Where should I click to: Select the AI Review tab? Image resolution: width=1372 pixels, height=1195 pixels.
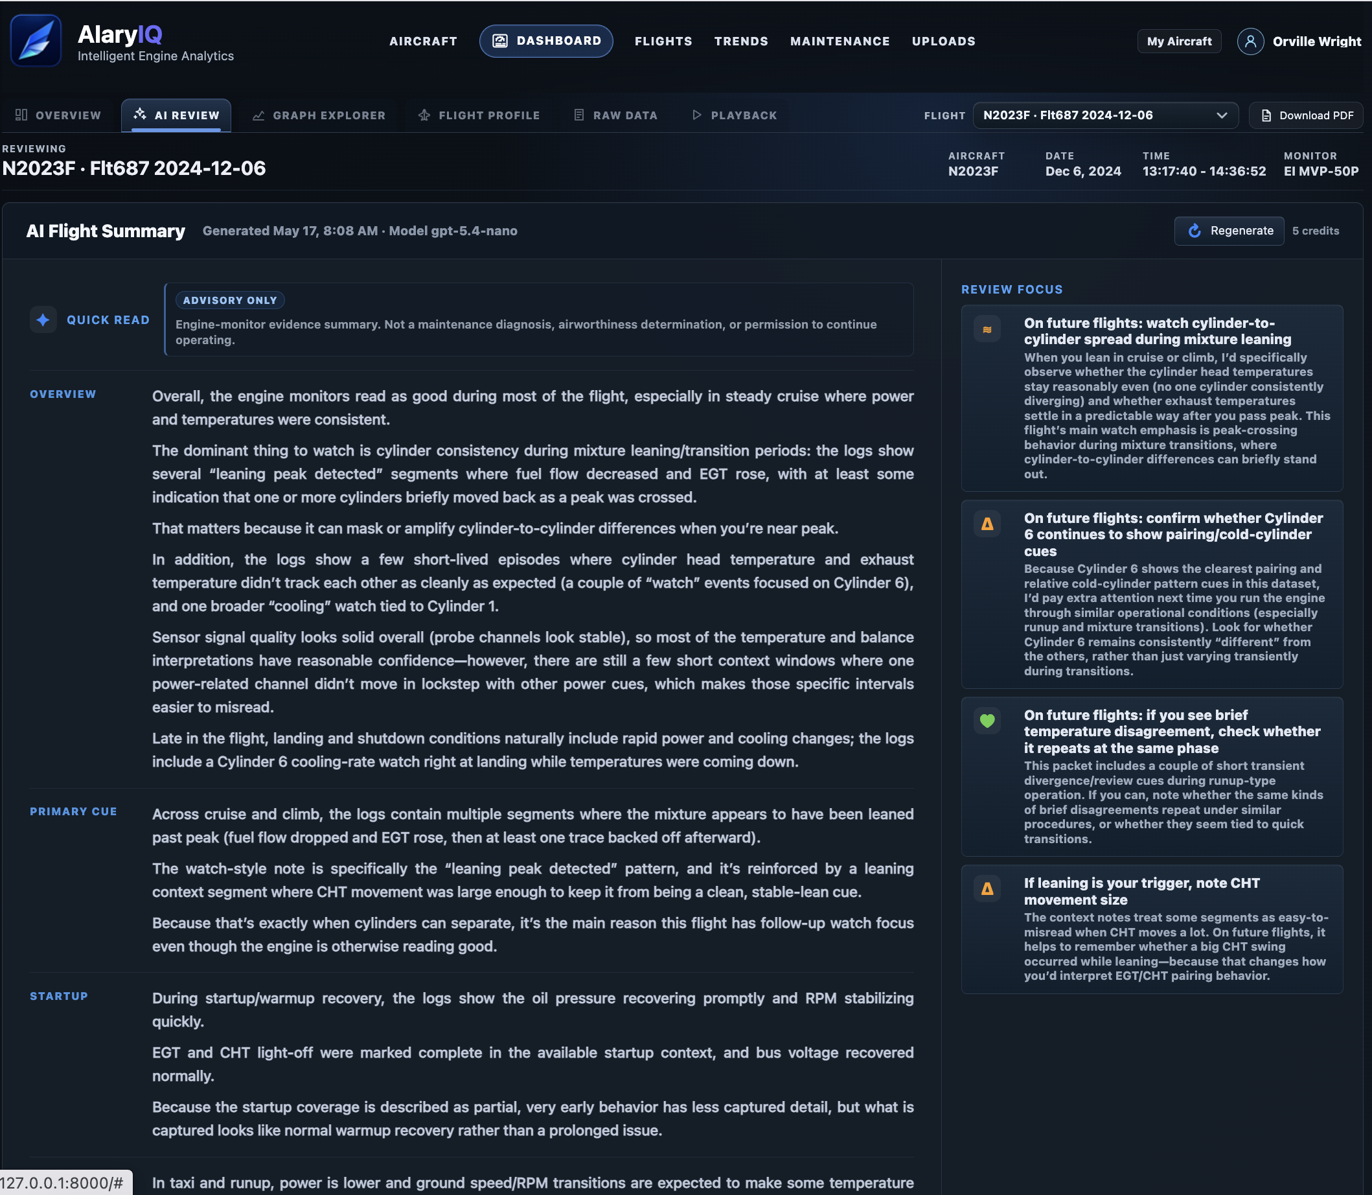(x=176, y=115)
